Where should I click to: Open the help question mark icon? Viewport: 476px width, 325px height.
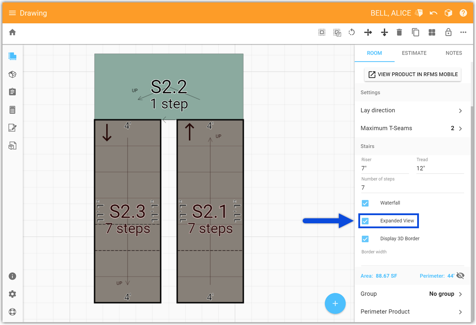463,13
